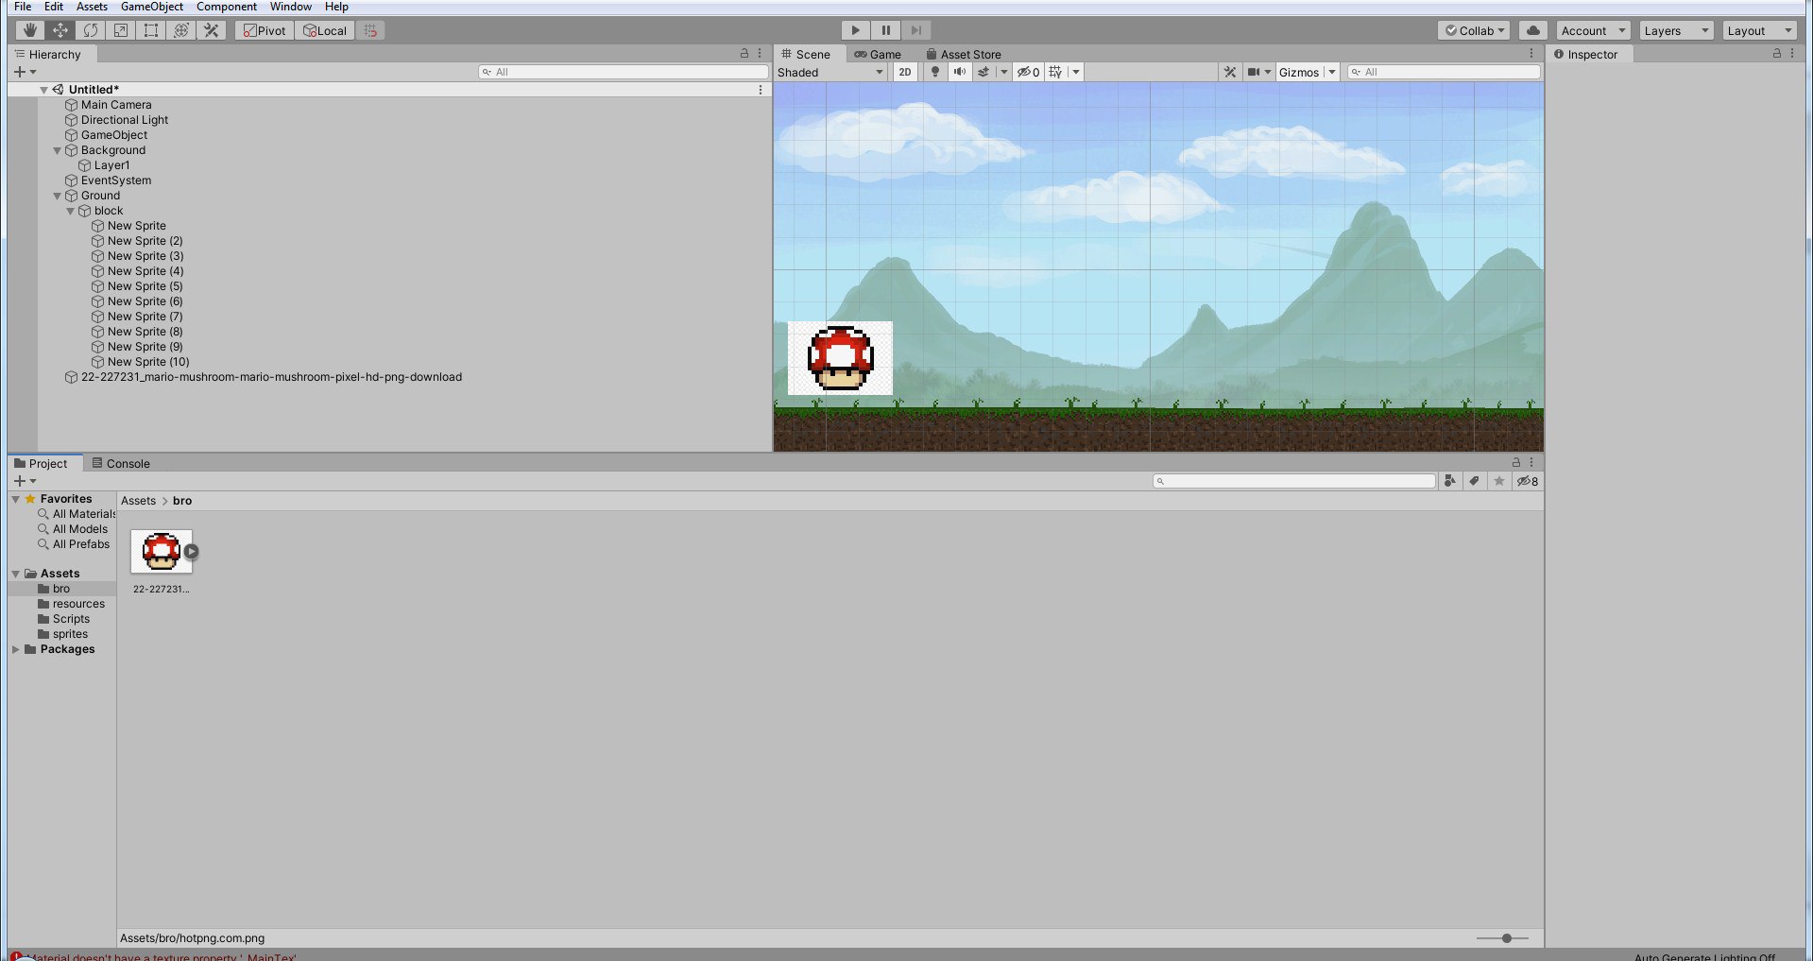Viewport: 1813px width, 961px height.
Task: Open Hierarchy create (+) menu
Action: click(25, 72)
